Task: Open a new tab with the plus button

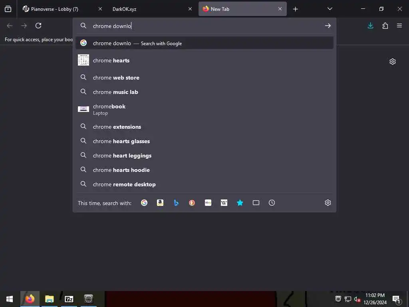Action: click(295, 9)
